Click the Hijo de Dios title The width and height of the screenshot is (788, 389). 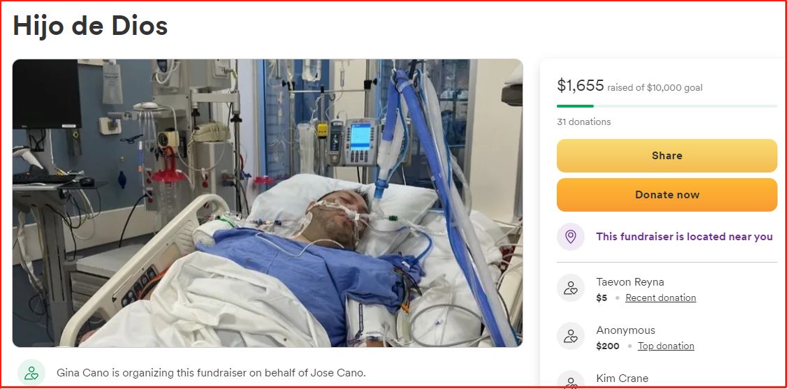click(x=90, y=25)
